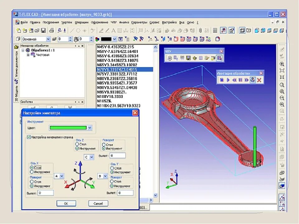Click the NC code list scroll-up arrow

coord(155,47)
